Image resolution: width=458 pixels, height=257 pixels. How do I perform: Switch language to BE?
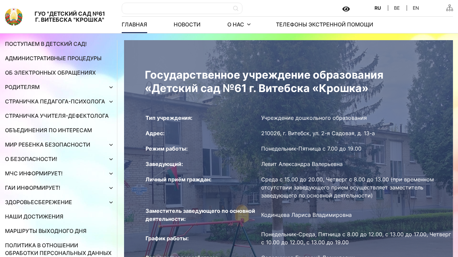(x=397, y=8)
